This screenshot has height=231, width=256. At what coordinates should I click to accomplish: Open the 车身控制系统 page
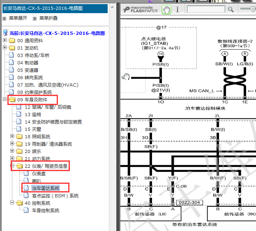tap(46, 210)
